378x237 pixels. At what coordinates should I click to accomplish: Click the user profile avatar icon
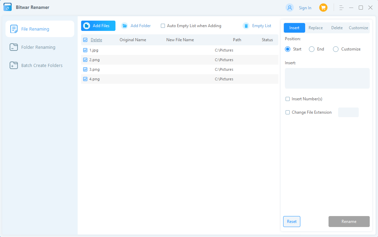[x=290, y=8]
